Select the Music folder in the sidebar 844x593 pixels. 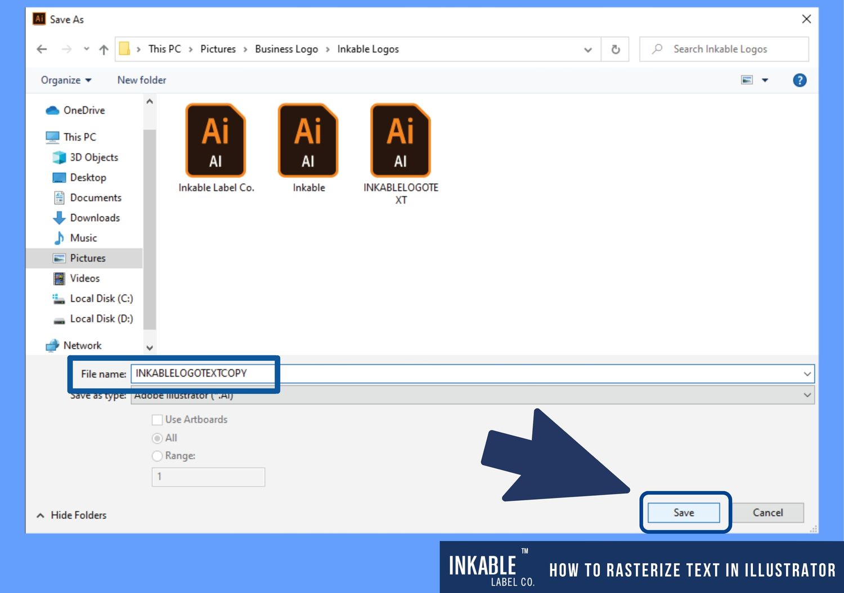[x=86, y=238]
